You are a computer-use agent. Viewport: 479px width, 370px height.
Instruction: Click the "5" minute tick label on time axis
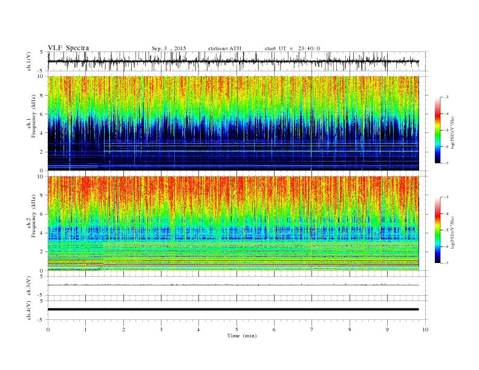(x=236, y=329)
